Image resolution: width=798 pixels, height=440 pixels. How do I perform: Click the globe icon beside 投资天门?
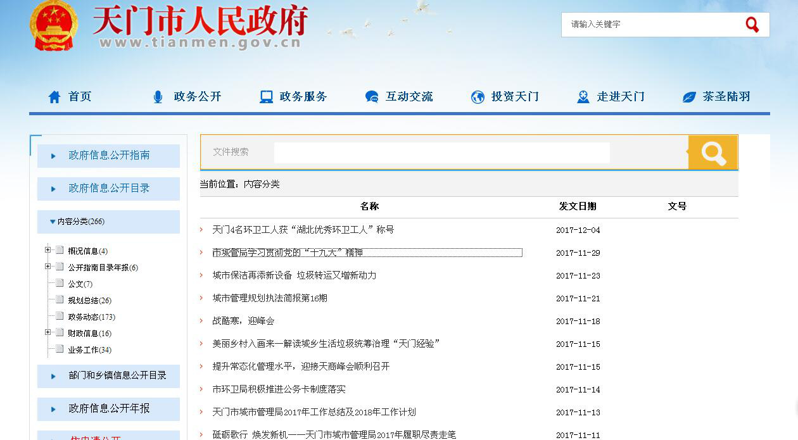[478, 97]
